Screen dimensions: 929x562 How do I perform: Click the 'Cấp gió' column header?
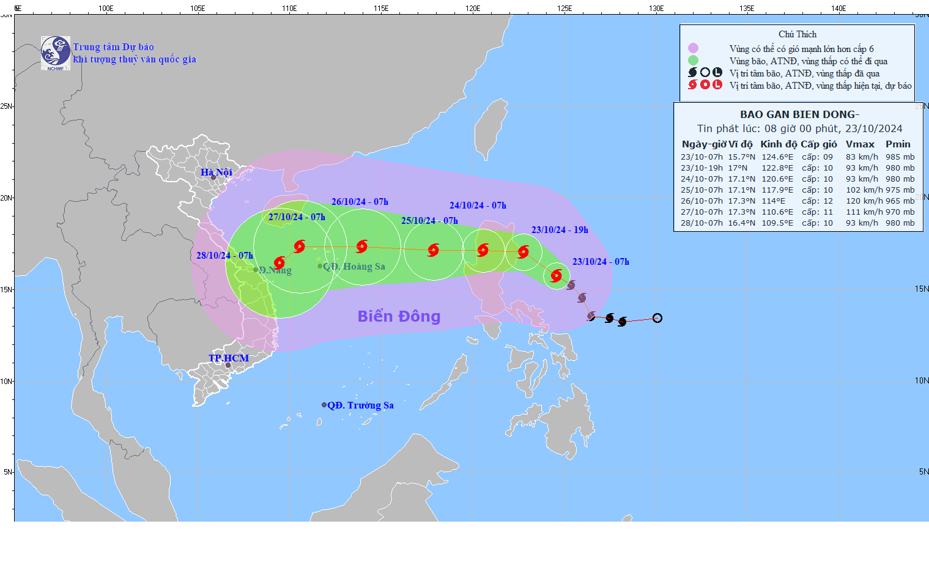[x=819, y=144]
